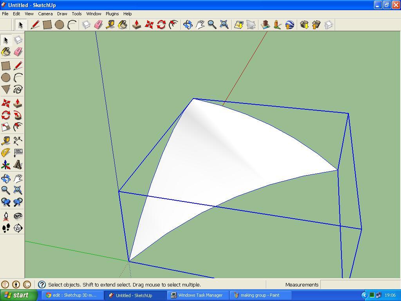
Task: Click the Instructor help question mark icon
Action: pyautogui.click(x=42, y=285)
